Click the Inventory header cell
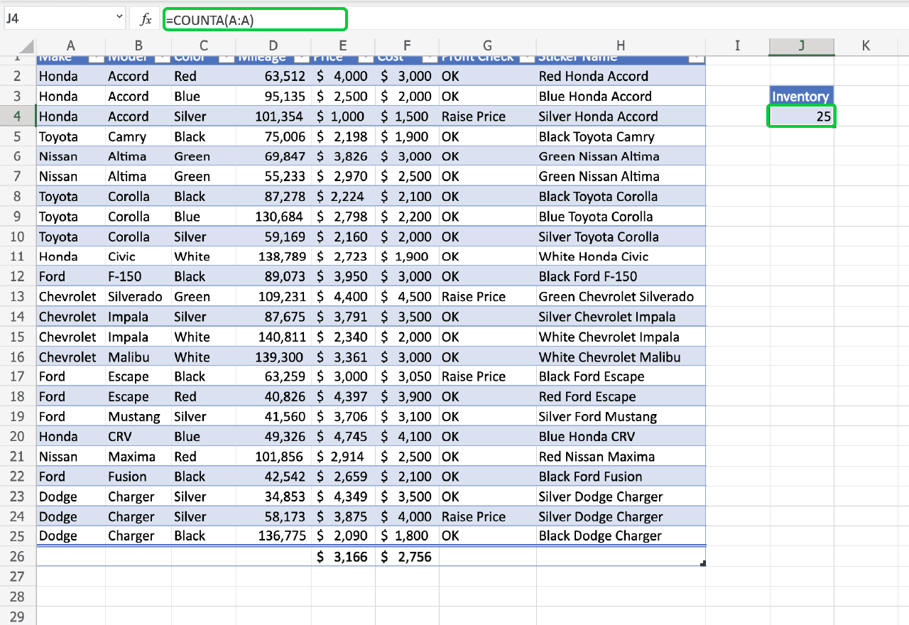909x625 pixels. point(800,96)
